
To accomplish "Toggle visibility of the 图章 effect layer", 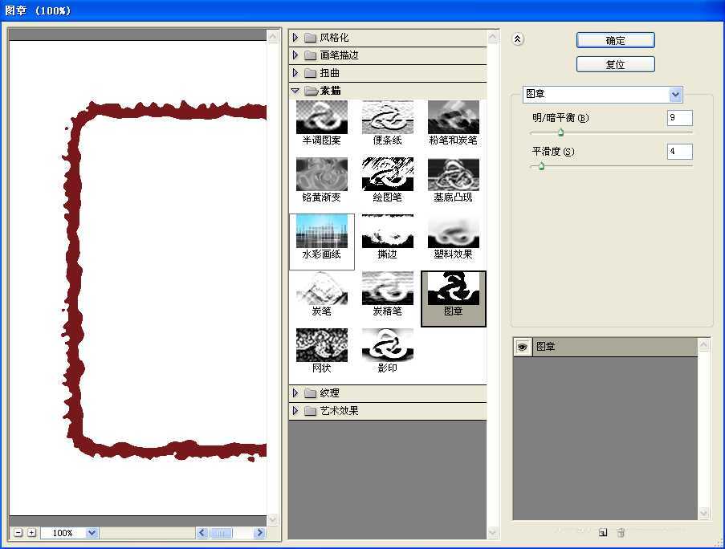I will 523,346.
